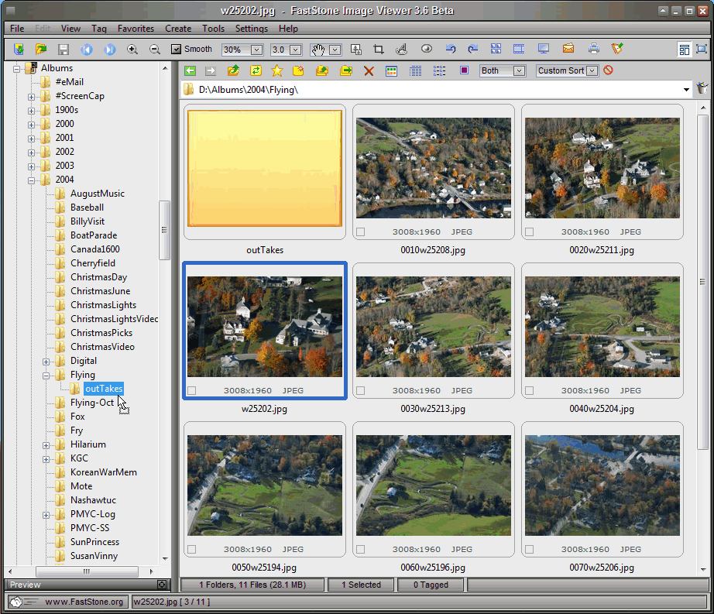The image size is (714, 614).
Task: Expand the 1900s folder tree node
Action: tap(31, 111)
